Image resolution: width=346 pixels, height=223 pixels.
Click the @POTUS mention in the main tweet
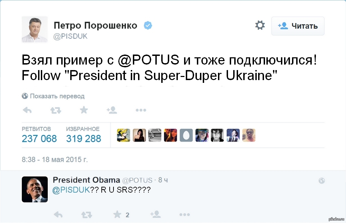pos(149,60)
